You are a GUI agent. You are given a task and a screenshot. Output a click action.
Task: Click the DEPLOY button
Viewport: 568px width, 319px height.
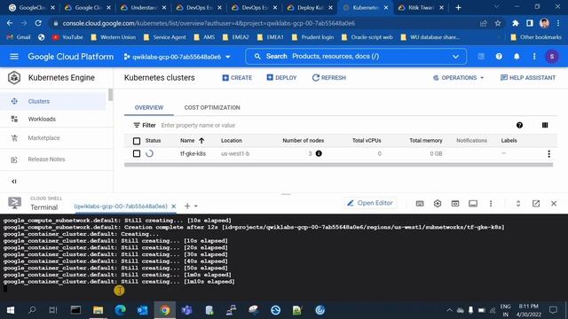click(x=281, y=78)
